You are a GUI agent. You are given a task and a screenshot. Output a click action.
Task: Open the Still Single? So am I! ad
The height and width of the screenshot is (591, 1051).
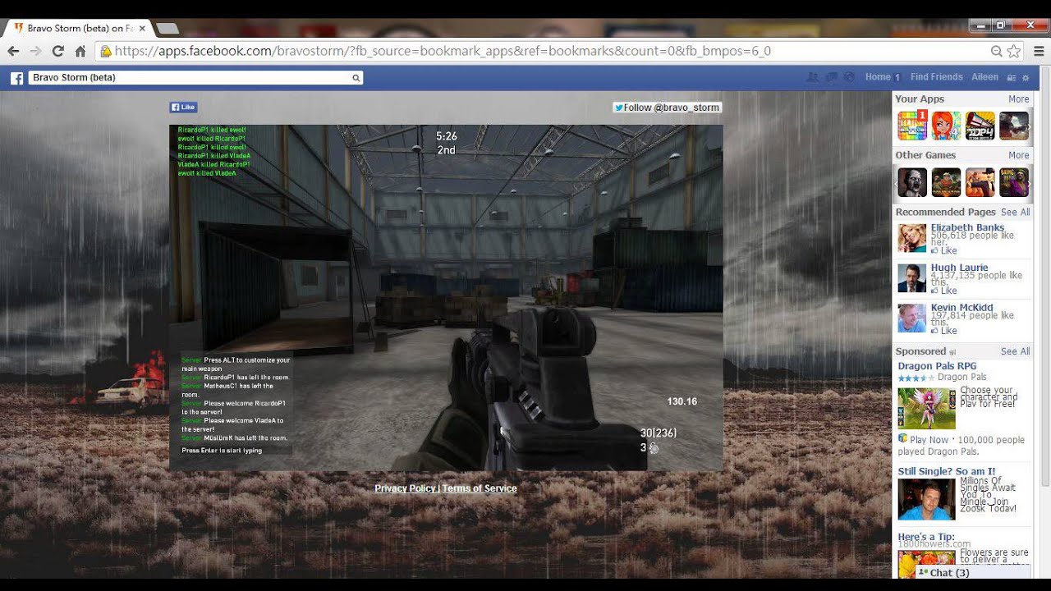tap(946, 471)
